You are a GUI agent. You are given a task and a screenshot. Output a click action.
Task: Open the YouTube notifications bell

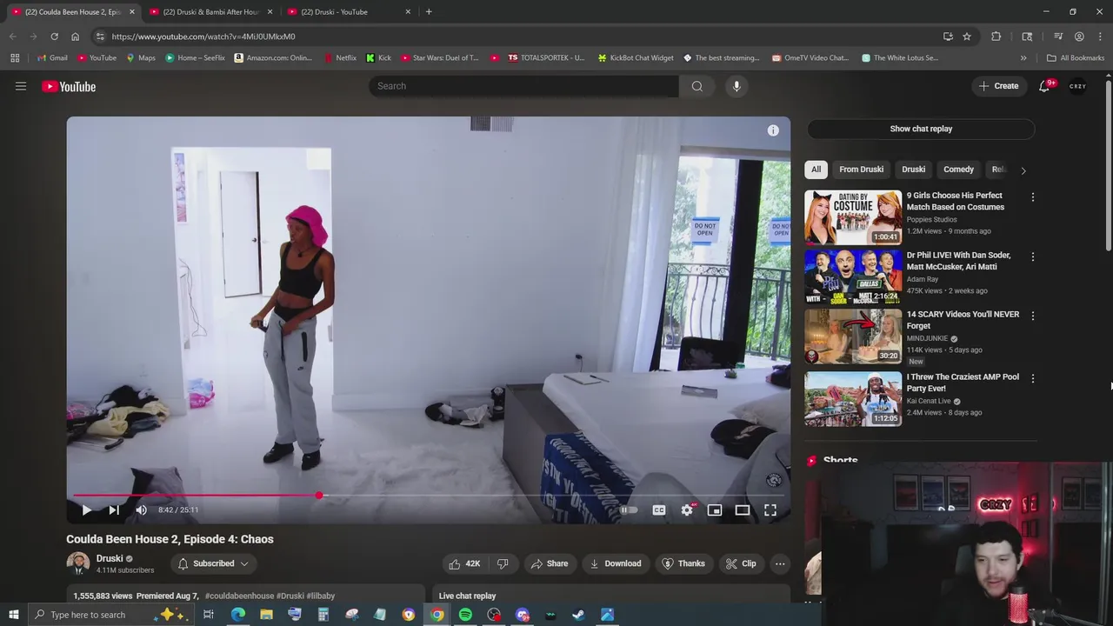(x=1044, y=86)
